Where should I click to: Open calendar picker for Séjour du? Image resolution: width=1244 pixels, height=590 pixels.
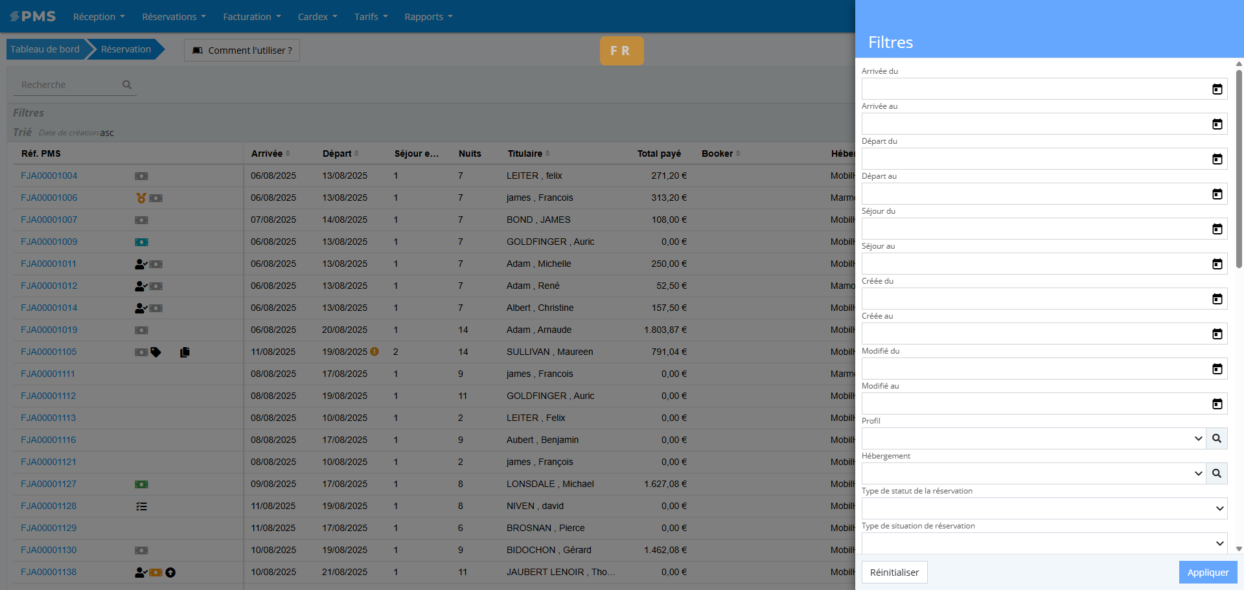click(x=1217, y=229)
